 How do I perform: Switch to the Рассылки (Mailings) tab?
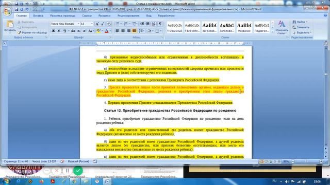coord(104,15)
